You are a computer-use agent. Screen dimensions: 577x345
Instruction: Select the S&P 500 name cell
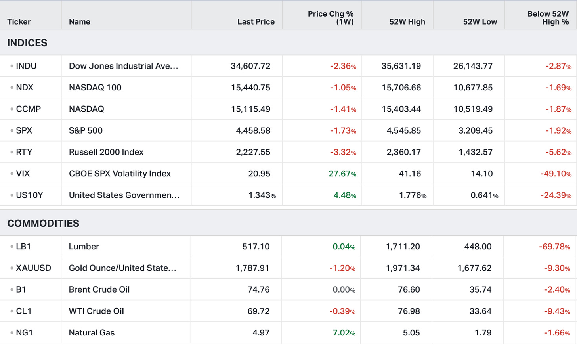86,130
